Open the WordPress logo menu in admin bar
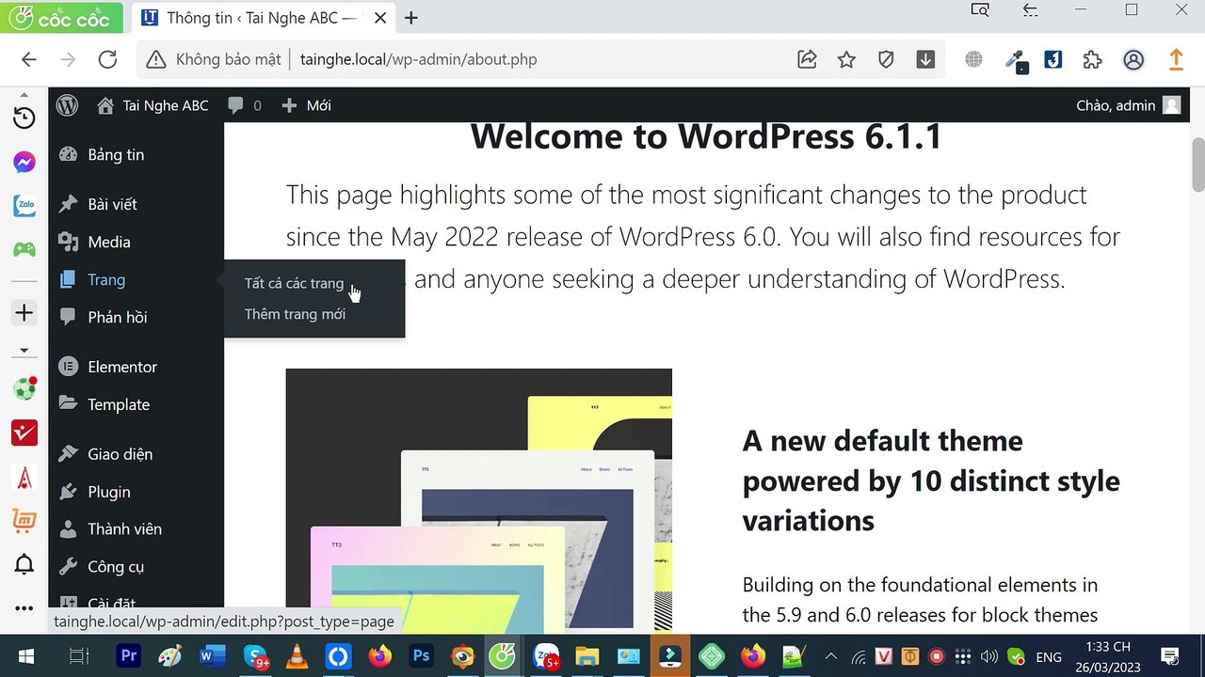1205x677 pixels. (67, 105)
